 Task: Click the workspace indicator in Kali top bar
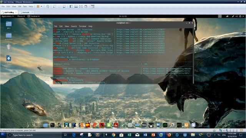tap(220, 16)
